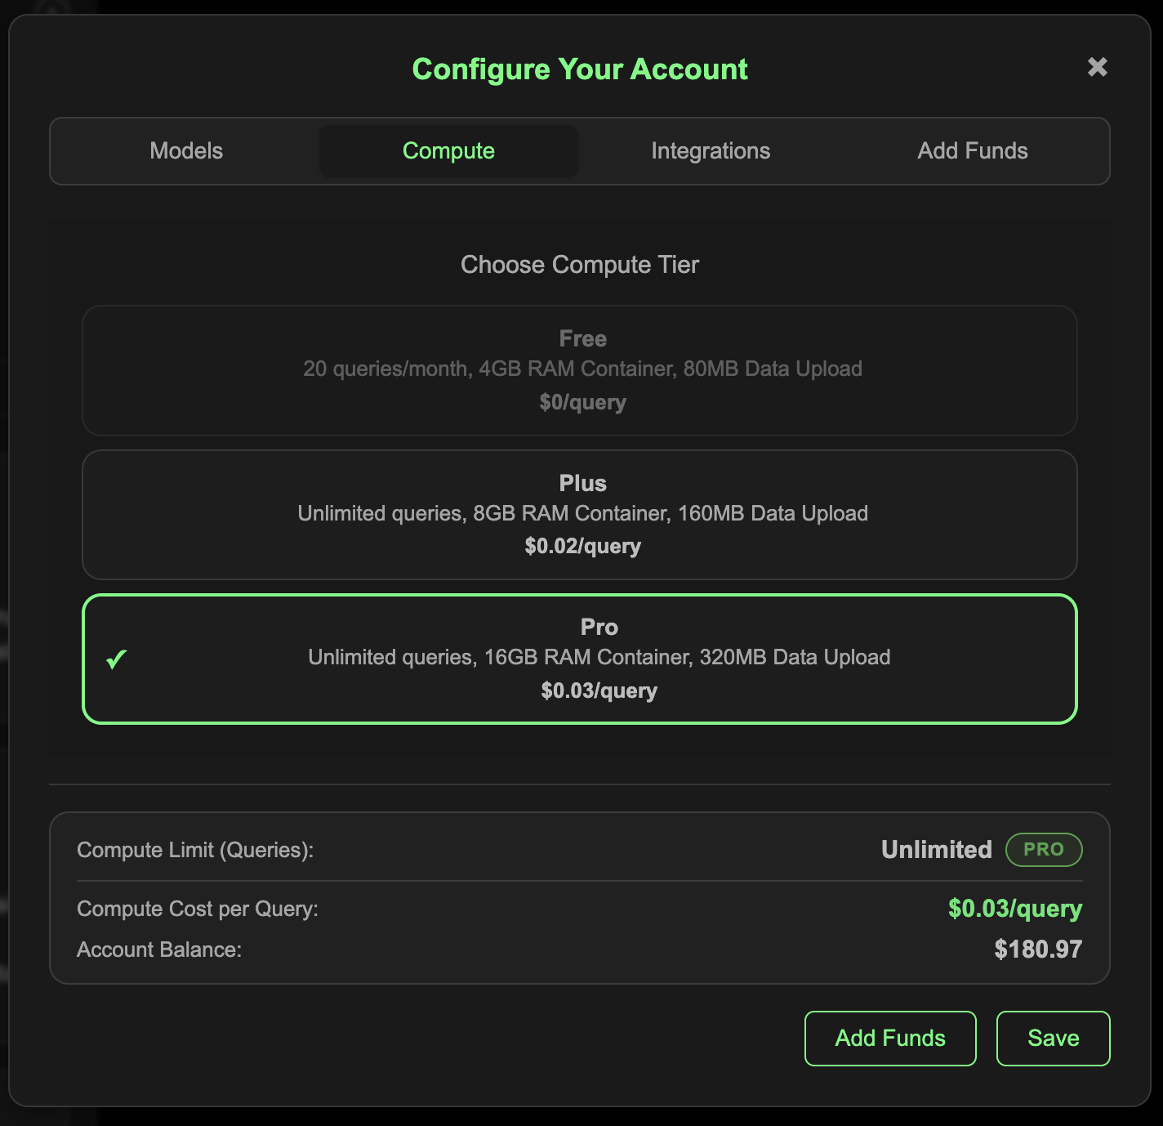Screen dimensions: 1163x1126
Task: Switch to the Add Funds tab
Action: tap(973, 150)
